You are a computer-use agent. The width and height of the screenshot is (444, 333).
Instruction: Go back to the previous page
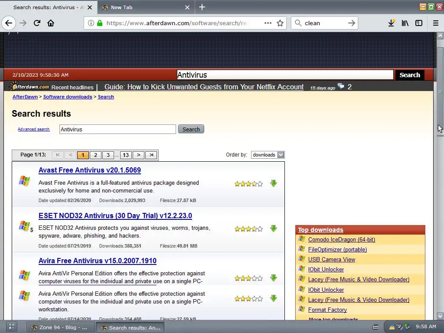pos(9,23)
